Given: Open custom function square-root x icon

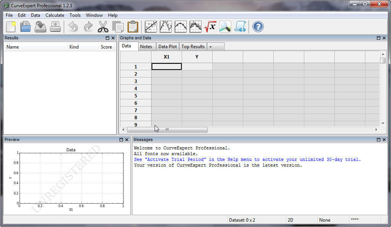Looking at the screenshot, I should pyautogui.click(x=210, y=27).
